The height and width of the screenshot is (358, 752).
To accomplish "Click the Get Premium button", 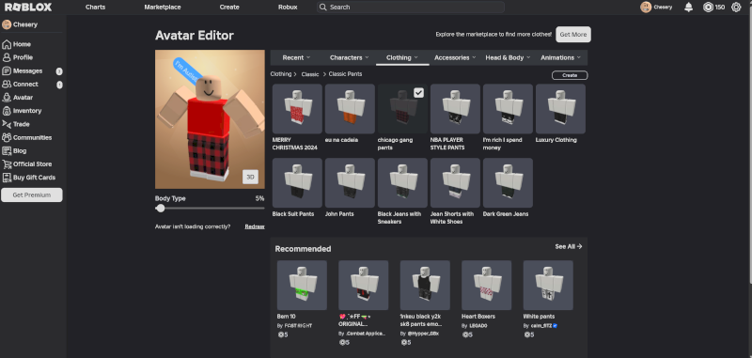I will [32, 195].
